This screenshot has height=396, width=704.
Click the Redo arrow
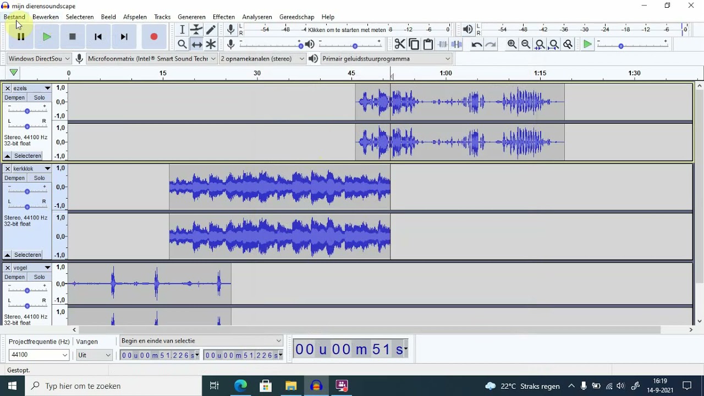tap(491, 44)
